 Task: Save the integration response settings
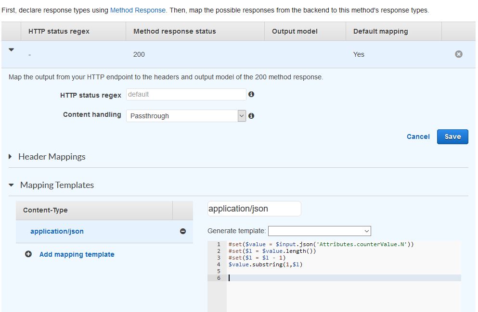[452, 137]
